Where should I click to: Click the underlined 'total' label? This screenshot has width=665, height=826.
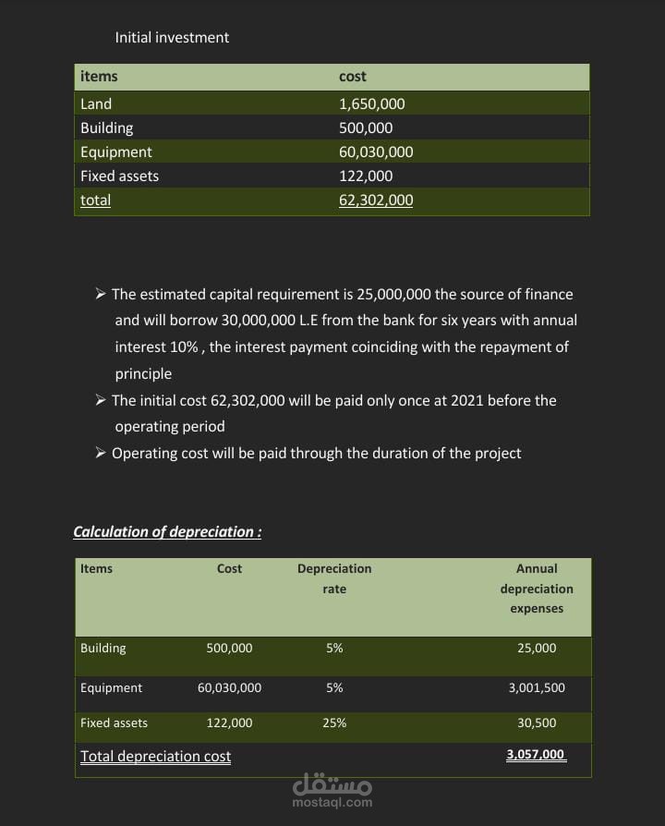tap(95, 200)
